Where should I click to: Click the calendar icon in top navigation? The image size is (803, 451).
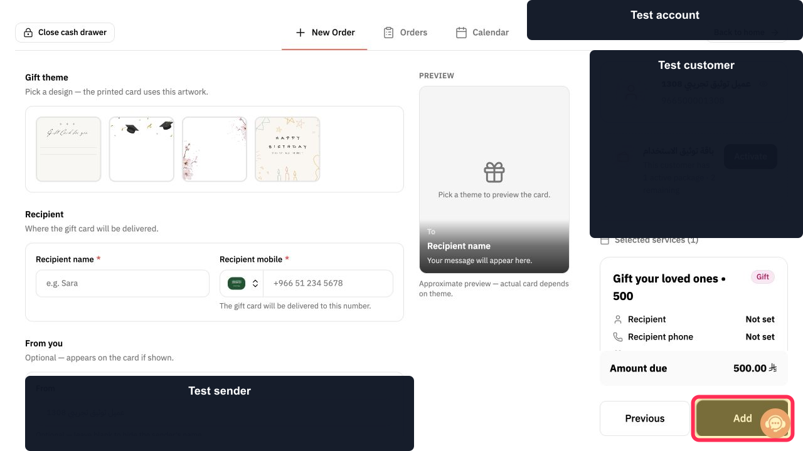[461, 33]
